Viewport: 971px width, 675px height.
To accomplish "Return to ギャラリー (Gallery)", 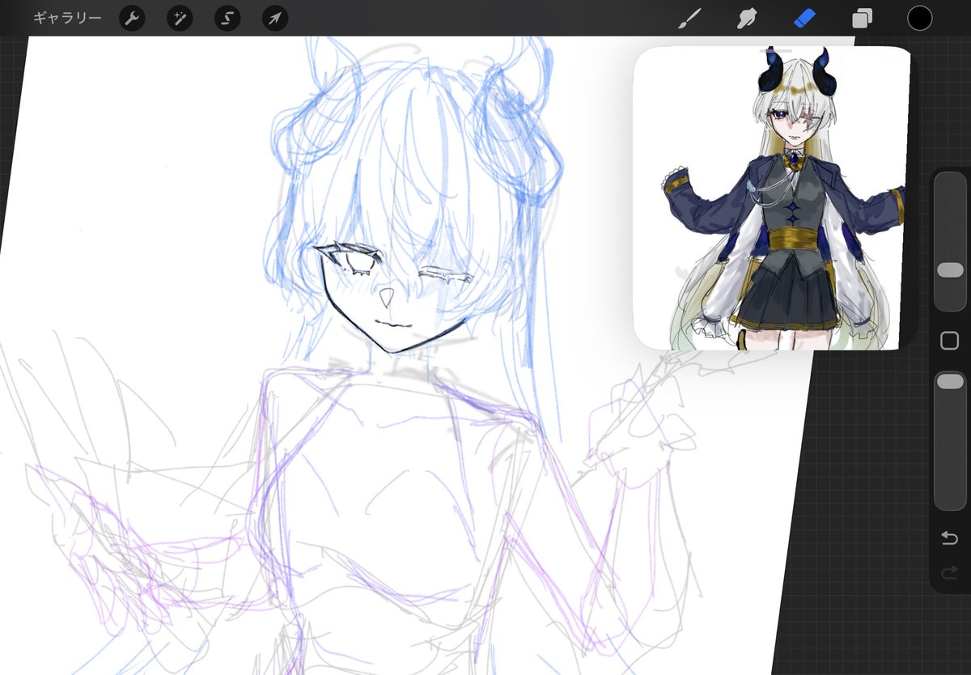I will point(68,18).
